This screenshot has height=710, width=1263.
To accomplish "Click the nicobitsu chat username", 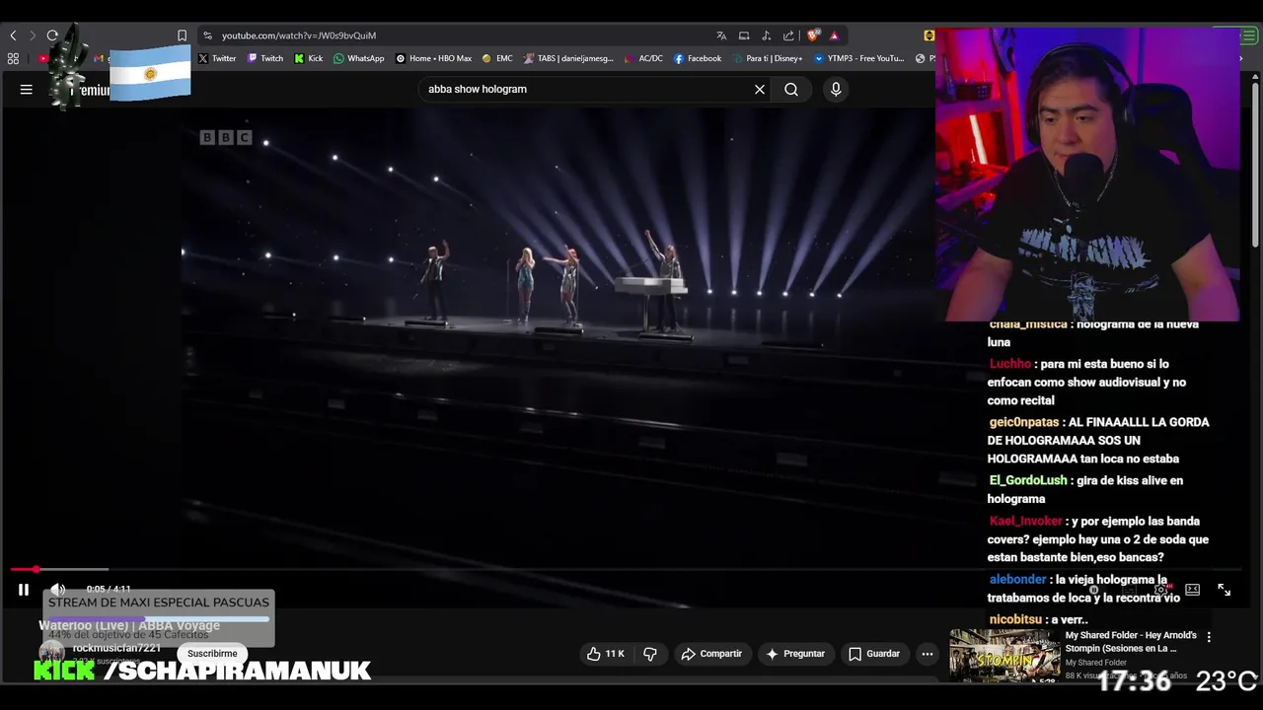I will point(1015,619).
